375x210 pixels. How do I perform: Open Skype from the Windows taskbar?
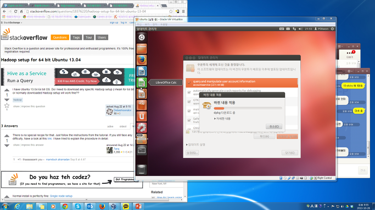[x=78, y=206]
